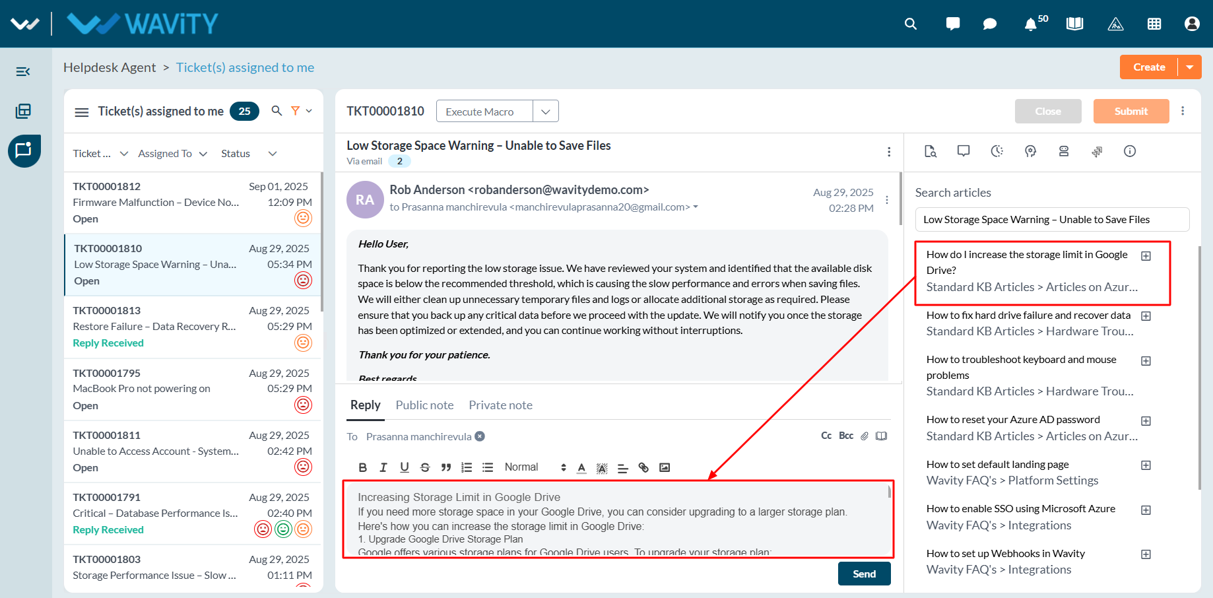Open the Normal text style dropdown
The height and width of the screenshot is (598, 1213).
coord(535,467)
